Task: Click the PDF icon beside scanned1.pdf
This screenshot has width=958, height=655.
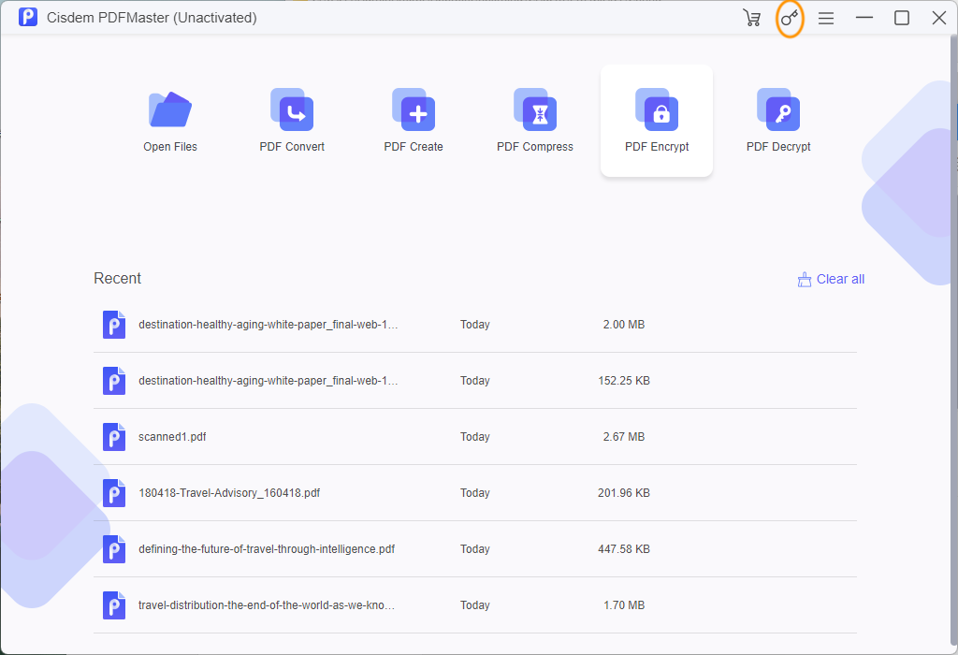Action: tap(113, 436)
